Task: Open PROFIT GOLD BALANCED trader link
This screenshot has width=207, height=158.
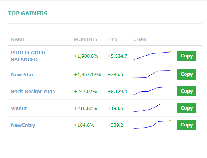Action: click(28, 56)
